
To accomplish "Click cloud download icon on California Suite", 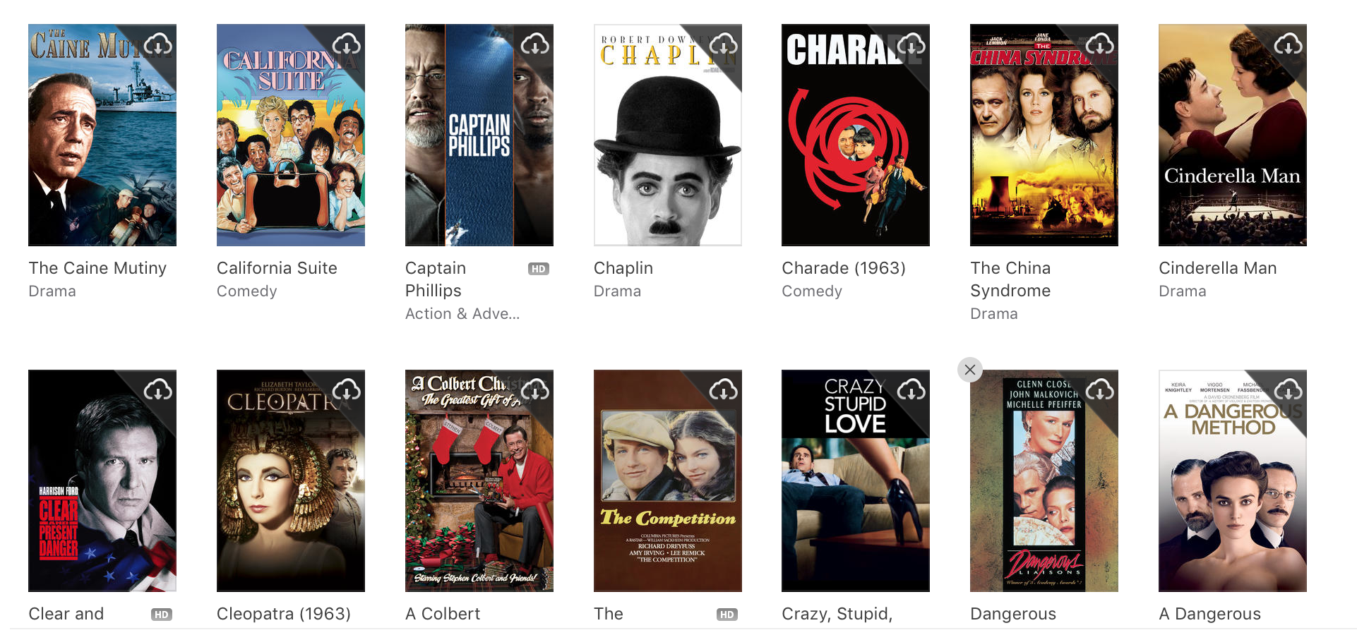I will (347, 44).
